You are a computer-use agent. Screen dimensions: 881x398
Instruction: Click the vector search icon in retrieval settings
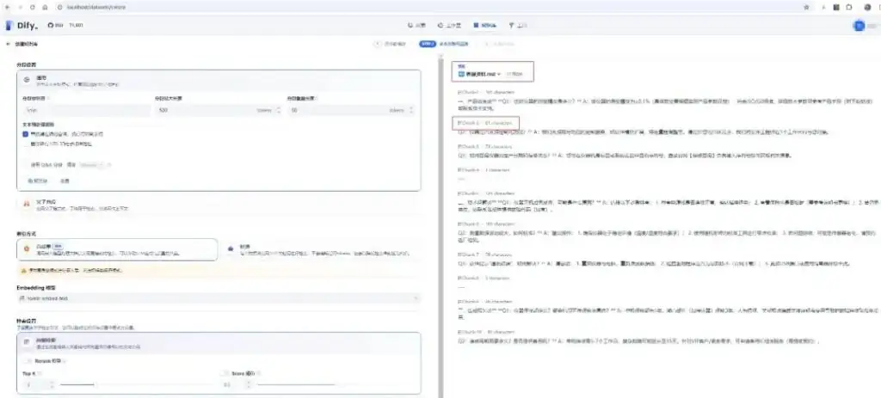point(27,343)
